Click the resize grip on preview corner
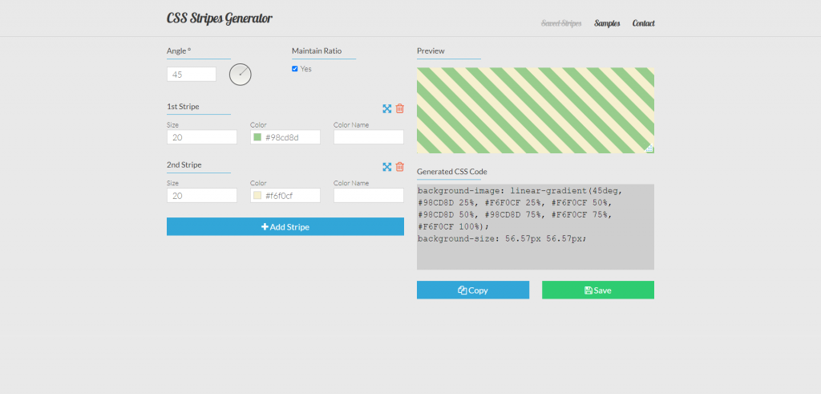Image resolution: width=821 pixels, height=394 pixels. pos(649,148)
